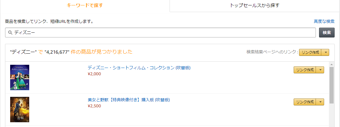Open the 高度な検索 link

pyautogui.click(x=324, y=22)
